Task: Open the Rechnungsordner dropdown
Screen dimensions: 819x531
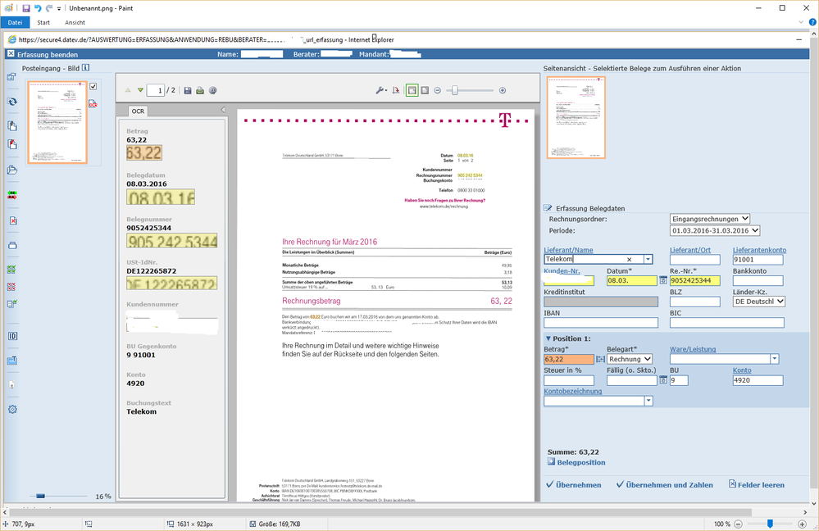Action: coord(710,219)
